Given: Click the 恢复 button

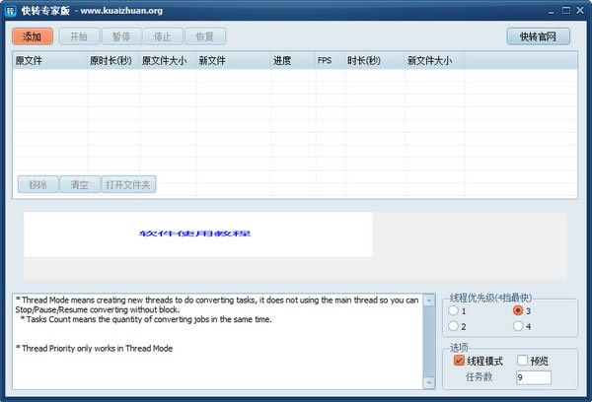Looking at the screenshot, I should click(x=205, y=36).
